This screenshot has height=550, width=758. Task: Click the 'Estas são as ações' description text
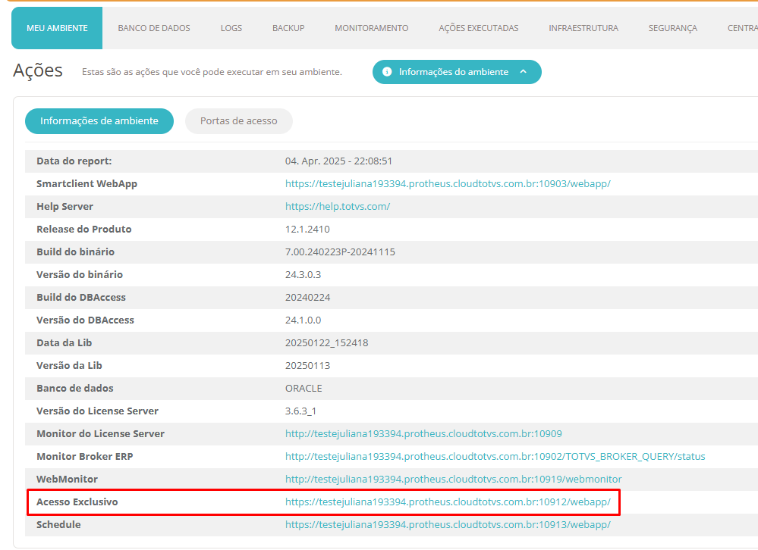tap(212, 72)
